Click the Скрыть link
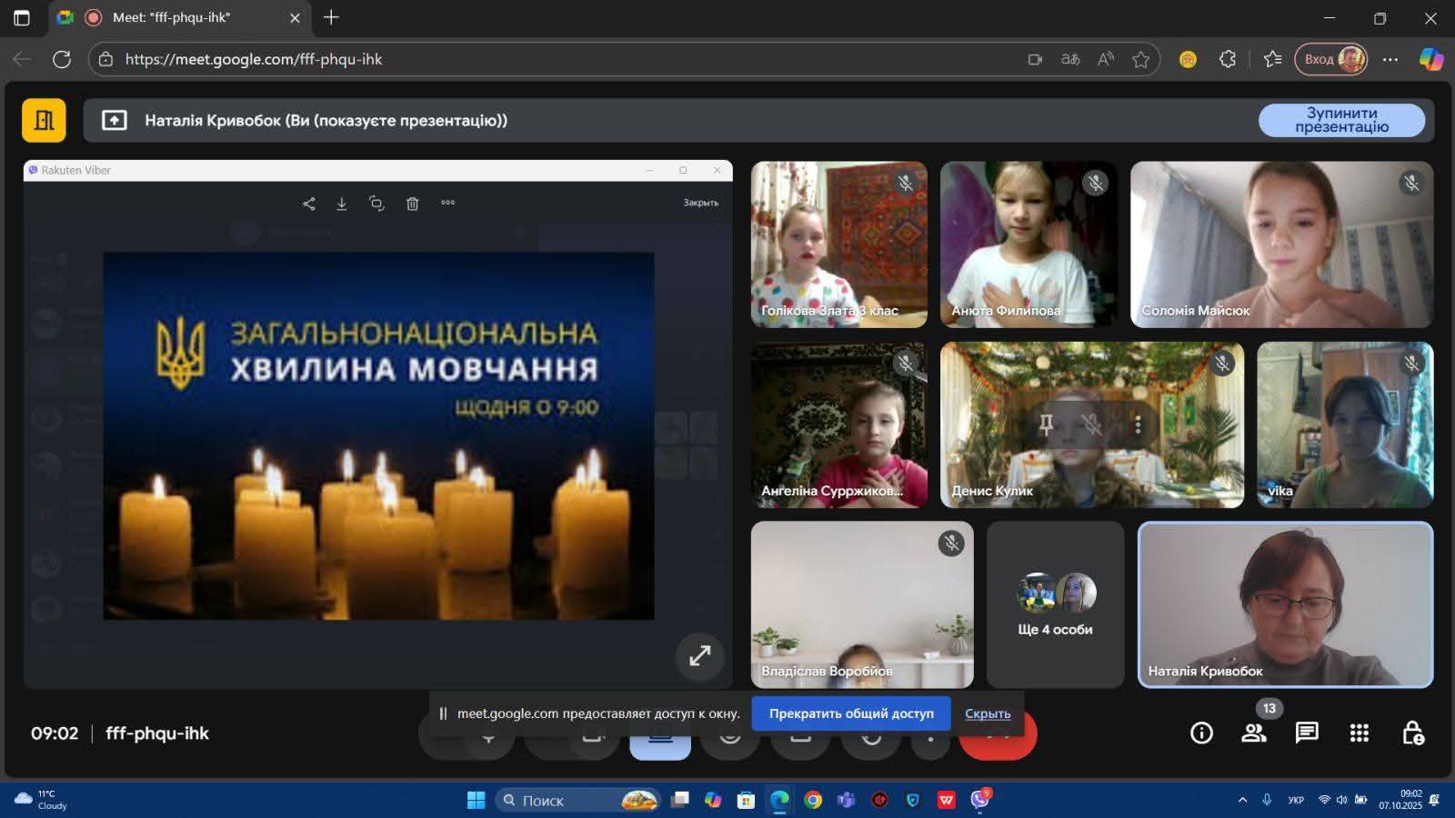The image size is (1455, 818). (x=988, y=713)
